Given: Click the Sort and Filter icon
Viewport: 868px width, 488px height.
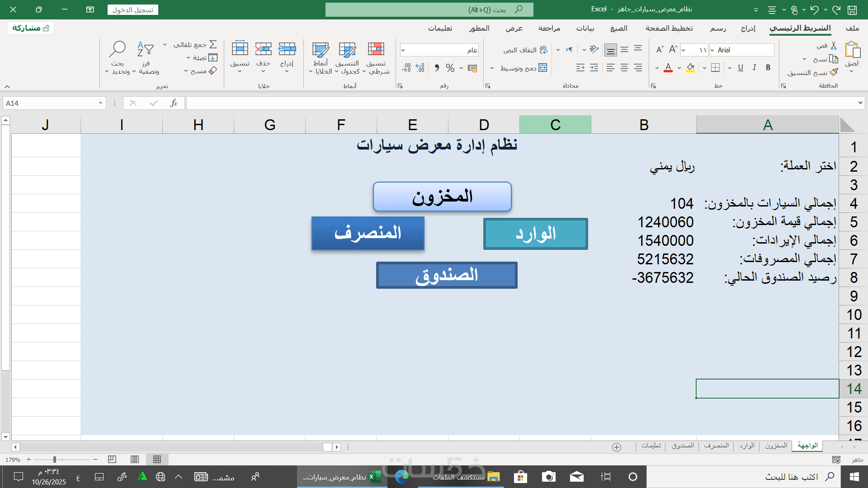Looking at the screenshot, I should pos(145,49).
